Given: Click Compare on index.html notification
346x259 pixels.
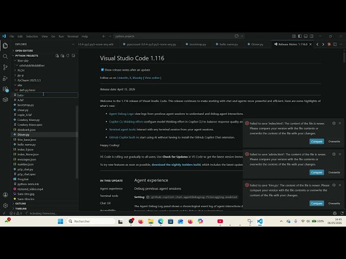Looking at the screenshot, I should click(317, 141).
